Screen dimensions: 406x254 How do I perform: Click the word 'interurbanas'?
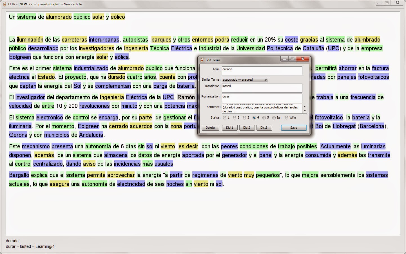click(x=104, y=40)
